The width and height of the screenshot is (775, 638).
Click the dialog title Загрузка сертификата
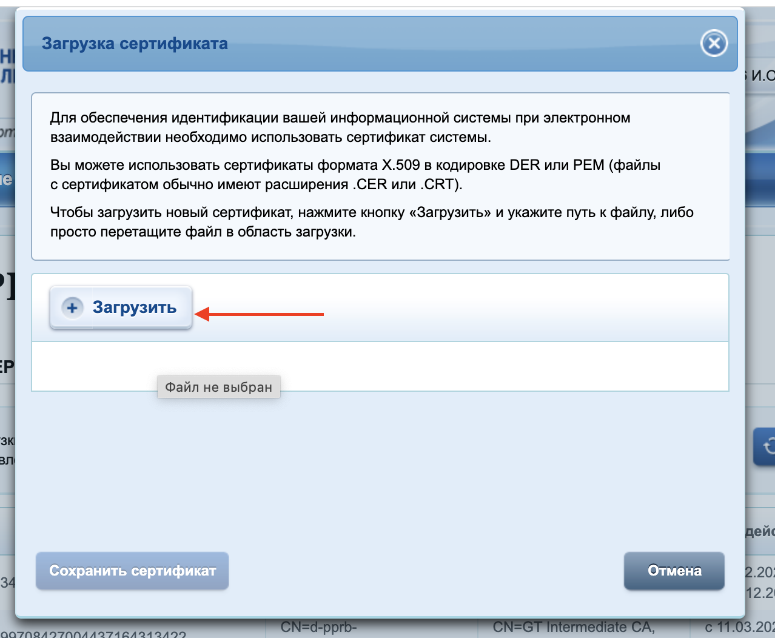tap(134, 43)
